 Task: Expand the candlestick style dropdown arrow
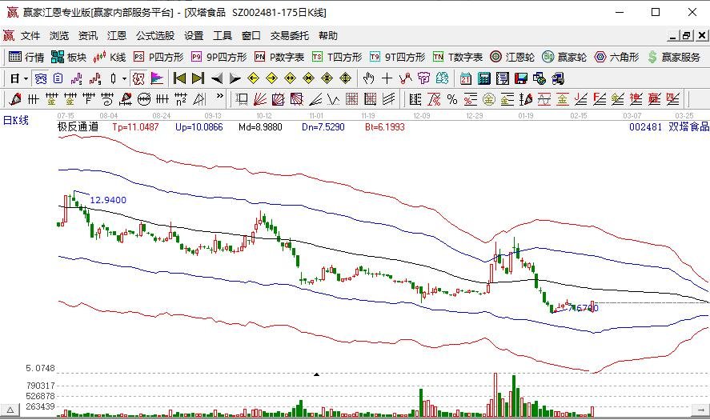(124, 78)
